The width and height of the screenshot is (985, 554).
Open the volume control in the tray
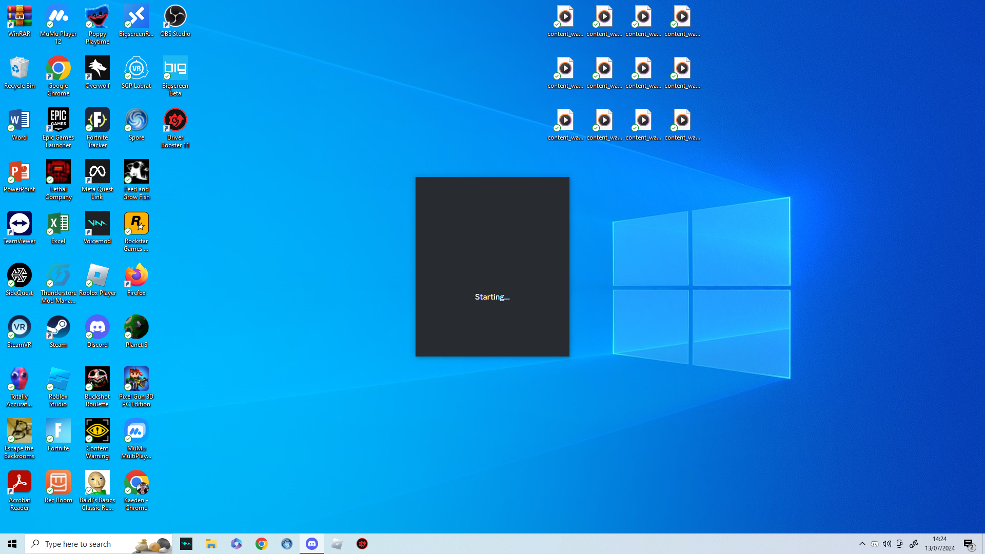click(887, 544)
